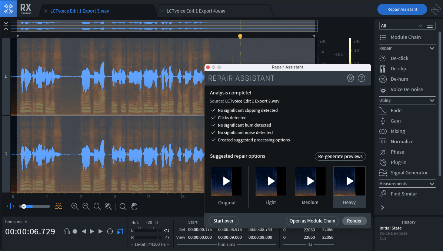Screen dimensions: 443x251
Task: Click the Sel Start time field
Action: [200, 230]
